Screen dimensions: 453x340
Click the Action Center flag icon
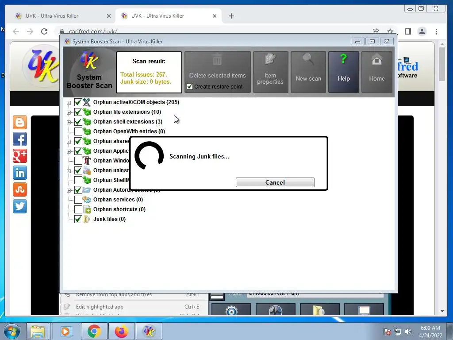coord(387,332)
